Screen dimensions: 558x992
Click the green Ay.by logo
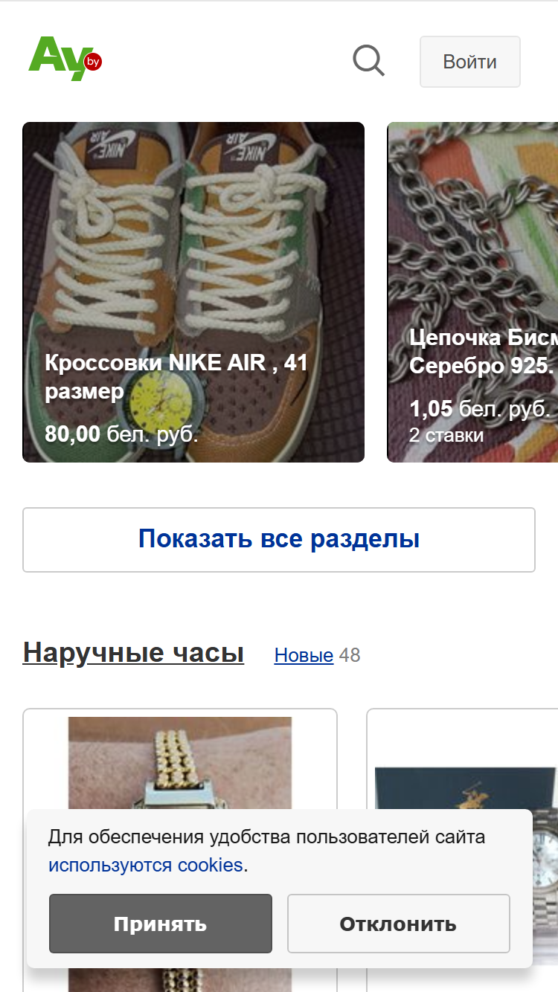click(65, 59)
